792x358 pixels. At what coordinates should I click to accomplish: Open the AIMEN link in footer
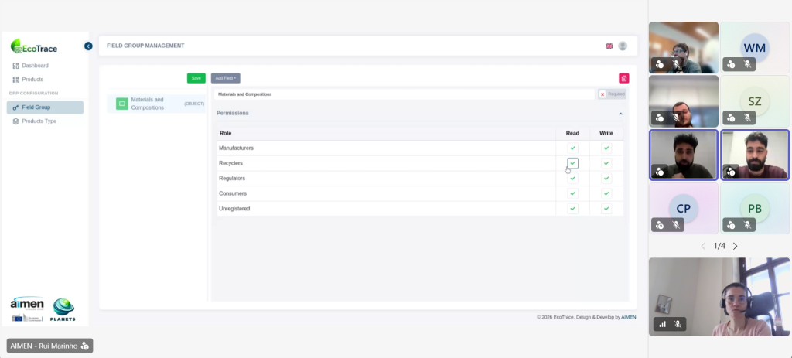point(628,317)
